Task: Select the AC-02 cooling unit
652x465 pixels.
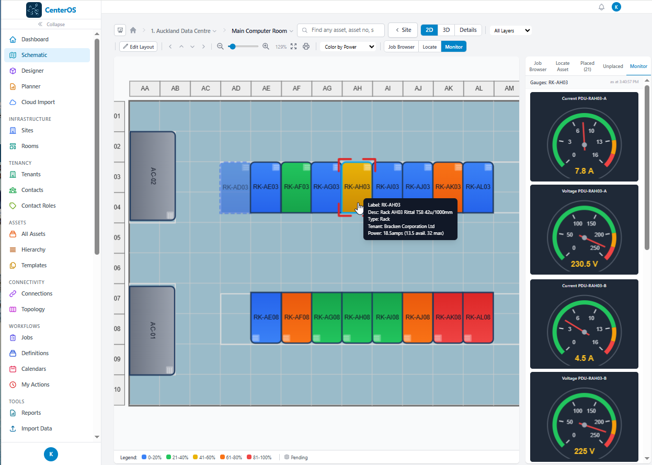Action: (x=153, y=176)
